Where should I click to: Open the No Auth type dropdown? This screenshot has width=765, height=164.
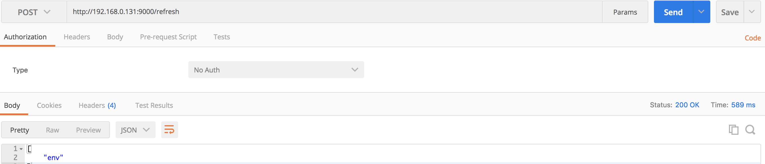tap(276, 70)
